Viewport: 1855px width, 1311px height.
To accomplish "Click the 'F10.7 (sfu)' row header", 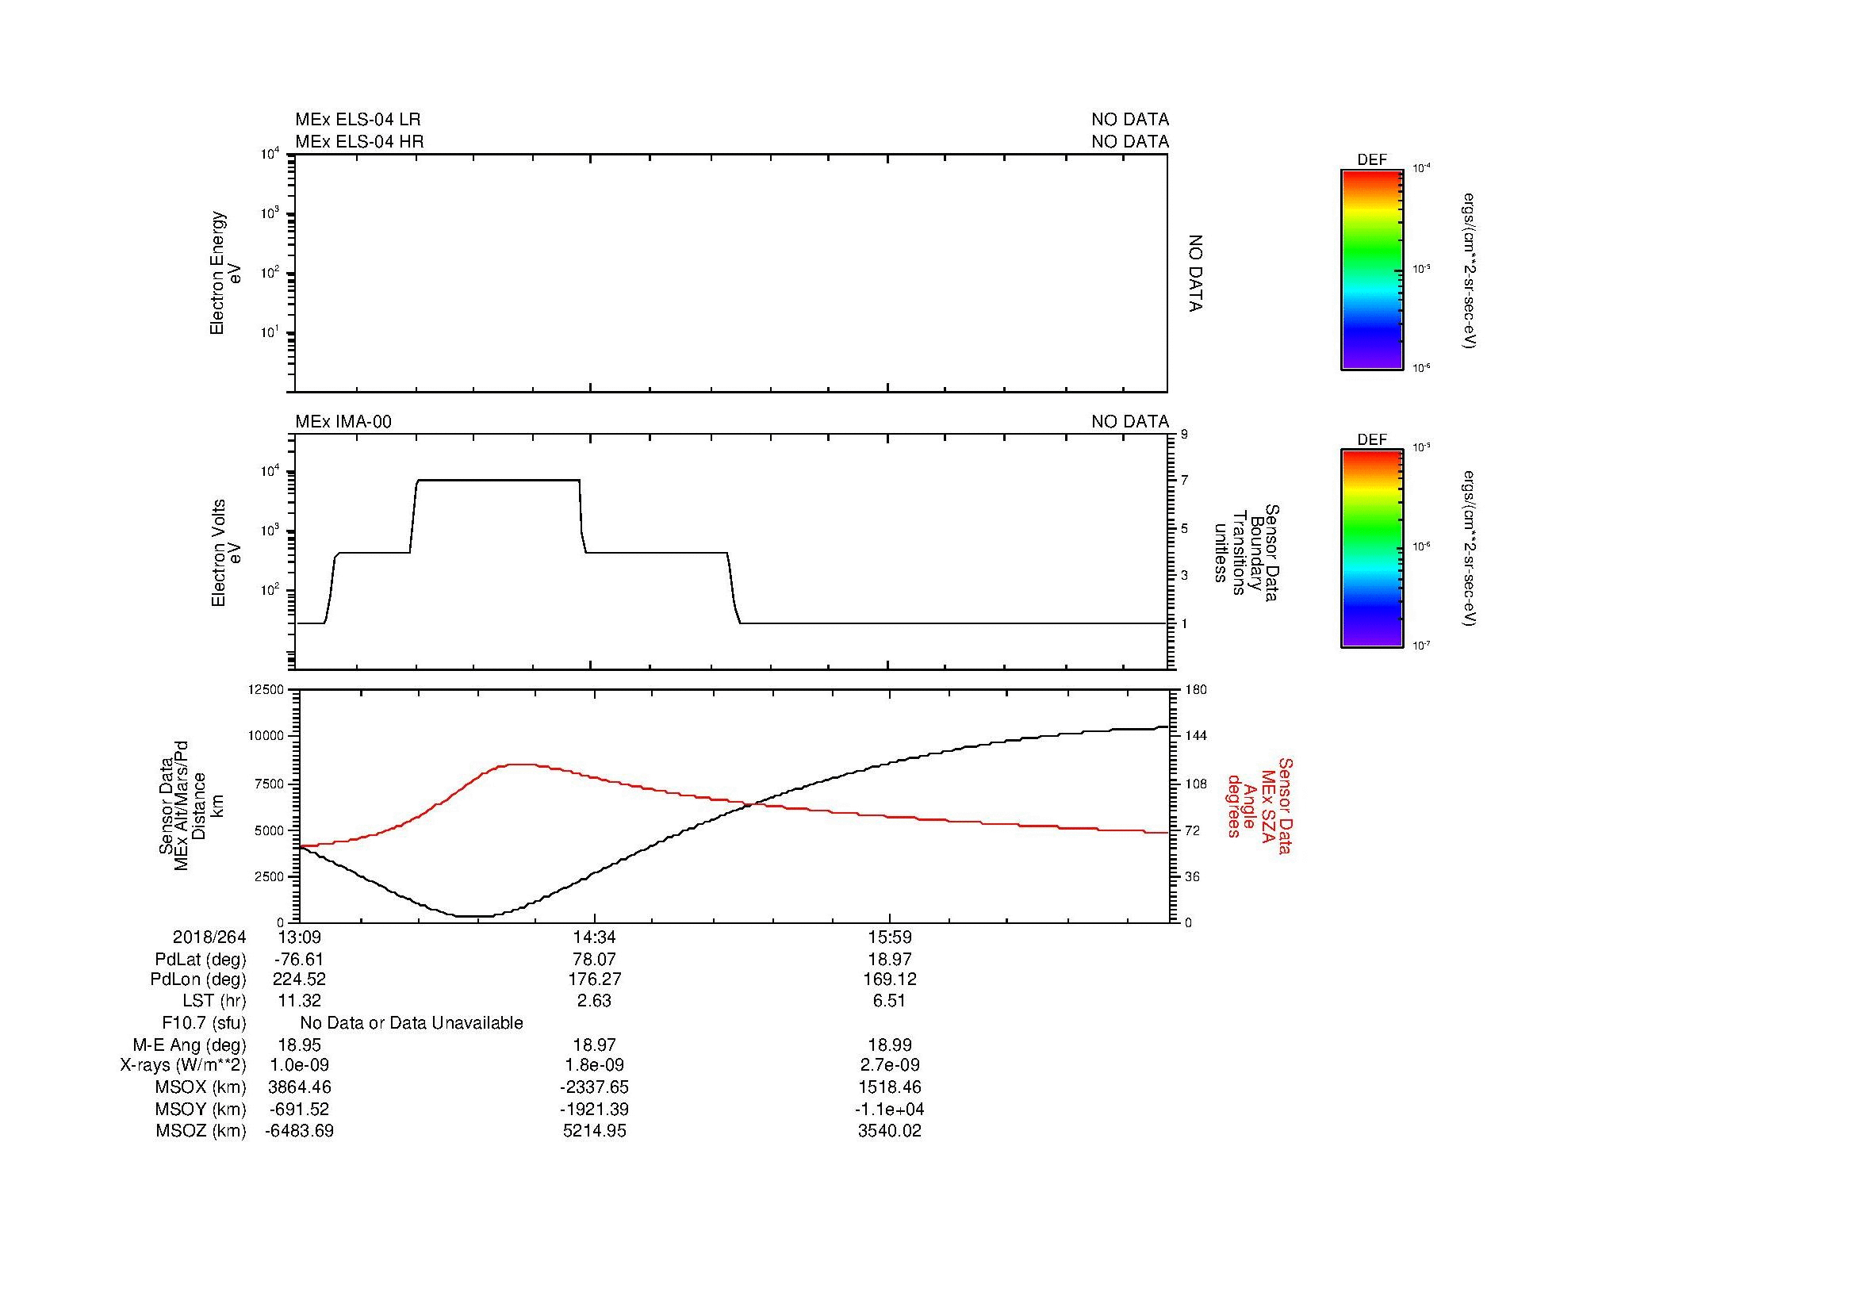I will 204,1023.
